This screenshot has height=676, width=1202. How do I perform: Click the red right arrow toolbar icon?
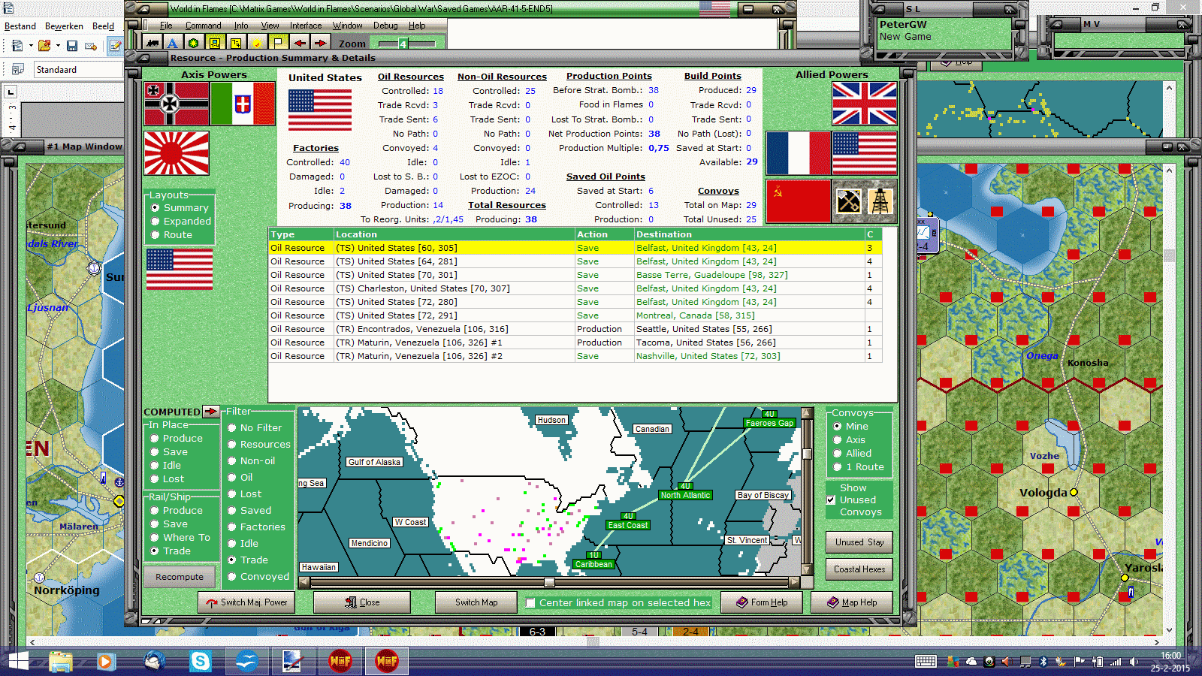pos(320,44)
